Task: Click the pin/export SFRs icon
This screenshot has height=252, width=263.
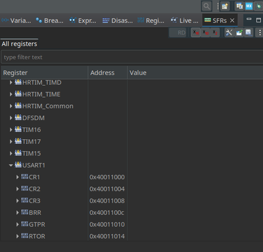Action: click(x=239, y=33)
